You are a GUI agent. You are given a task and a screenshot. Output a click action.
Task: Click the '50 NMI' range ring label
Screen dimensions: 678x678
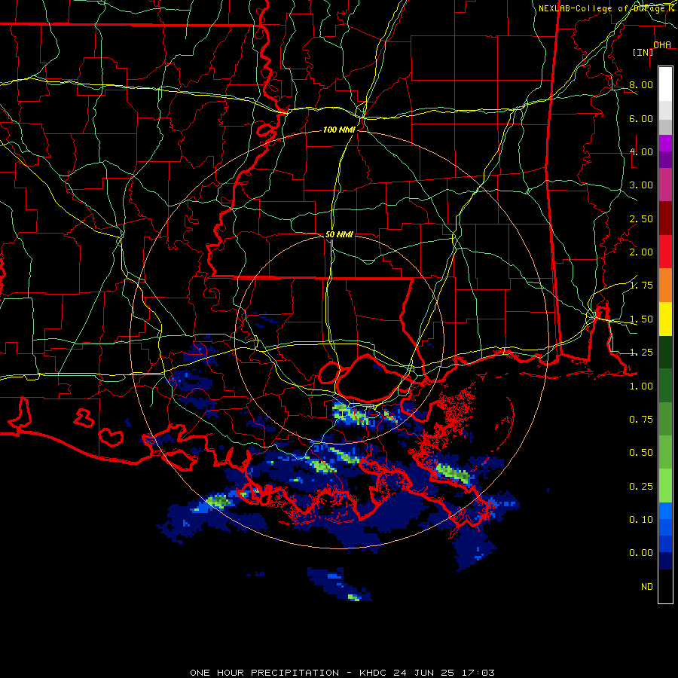coord(339,234)
